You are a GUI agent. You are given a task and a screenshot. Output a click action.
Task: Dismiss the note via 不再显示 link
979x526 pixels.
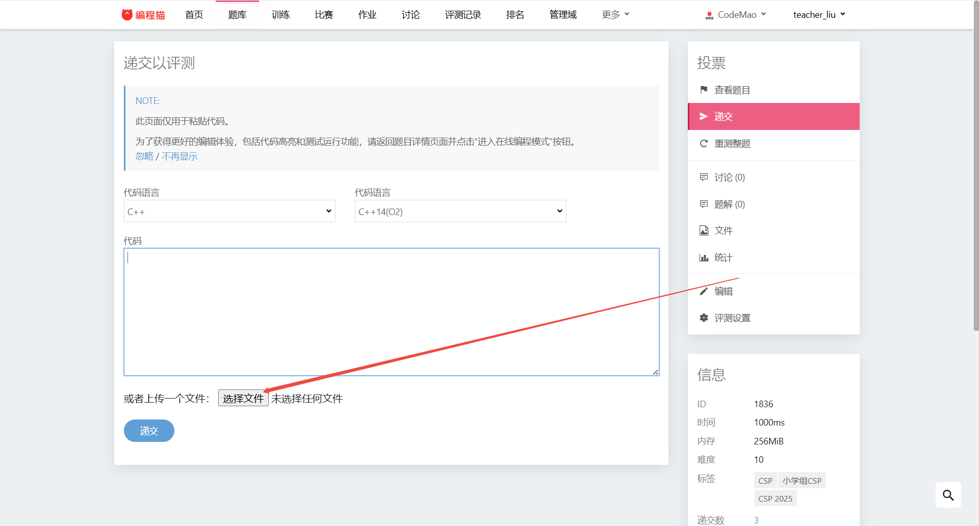click(179, 156)
